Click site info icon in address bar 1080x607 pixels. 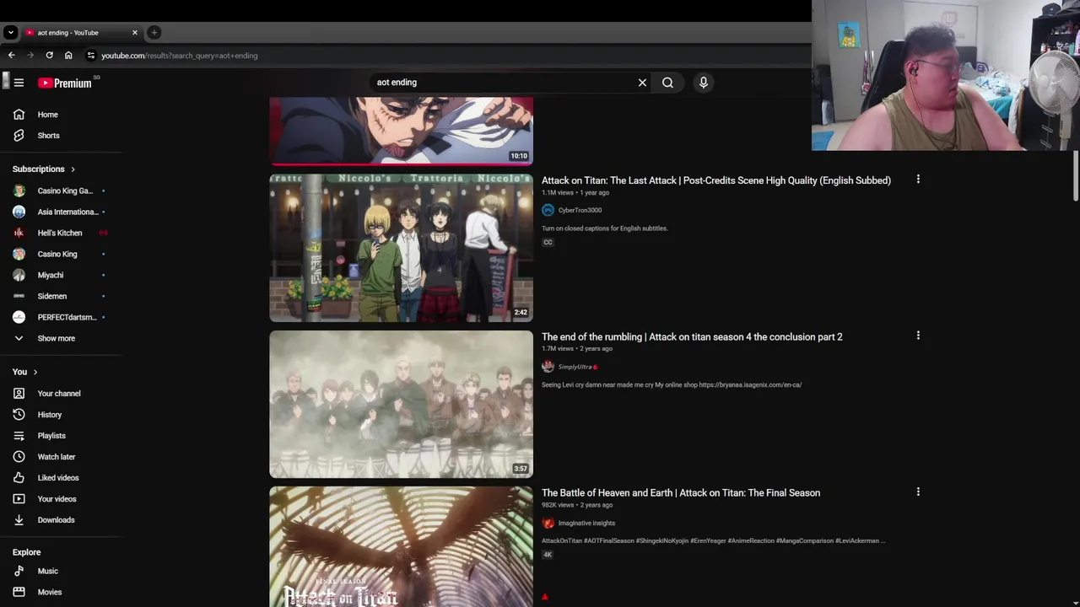coord(91,56)
